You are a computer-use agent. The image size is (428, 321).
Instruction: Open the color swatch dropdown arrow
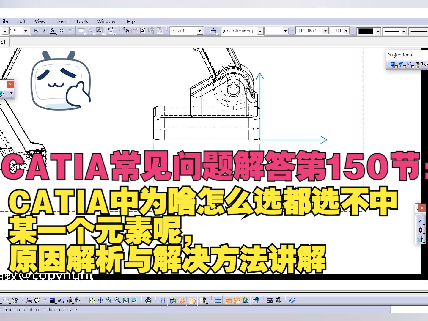[378, 31]
